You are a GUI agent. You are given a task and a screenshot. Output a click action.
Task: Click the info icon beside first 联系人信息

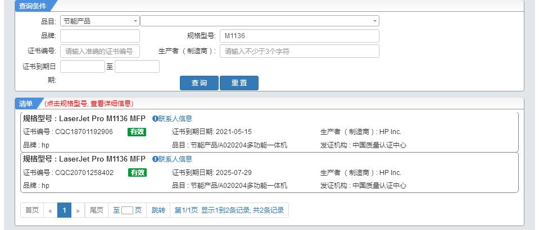point(155,119)
